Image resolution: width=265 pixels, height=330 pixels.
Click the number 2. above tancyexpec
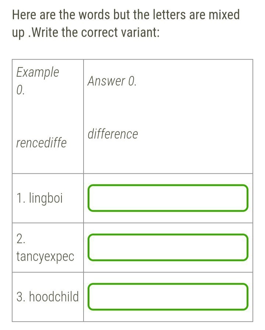(x=21, y=239)
